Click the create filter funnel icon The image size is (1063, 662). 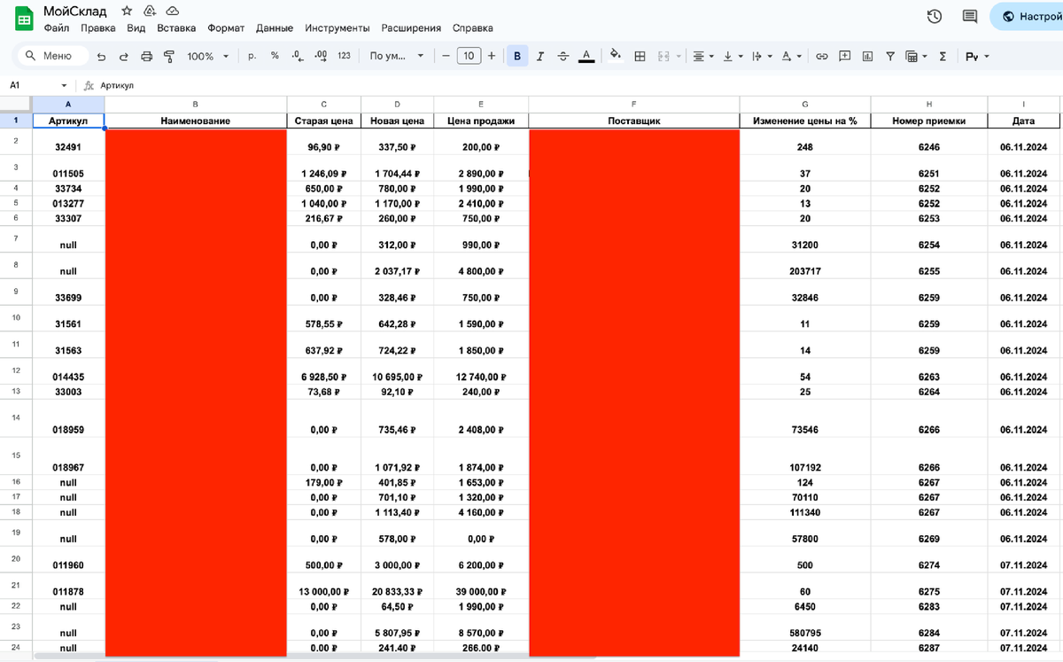click(890, 56)
